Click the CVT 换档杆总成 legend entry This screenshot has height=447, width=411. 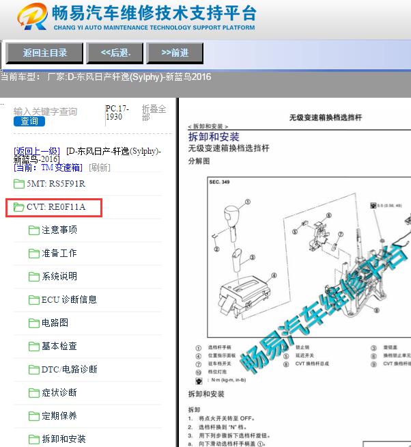[x=312, y=364]
